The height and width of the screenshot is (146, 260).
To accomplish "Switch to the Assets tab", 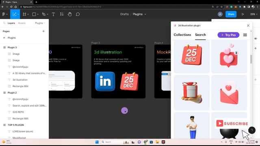I will (x=22, y=23).
